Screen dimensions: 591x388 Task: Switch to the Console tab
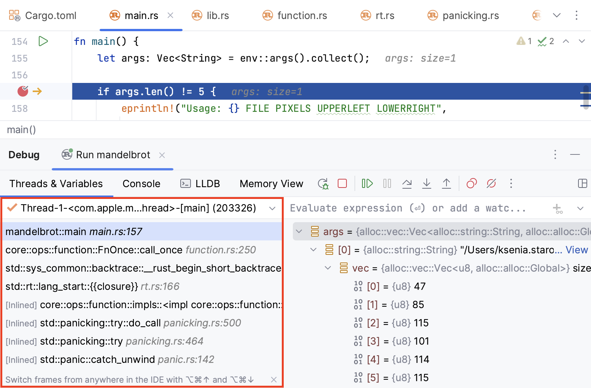pos(141,184)
